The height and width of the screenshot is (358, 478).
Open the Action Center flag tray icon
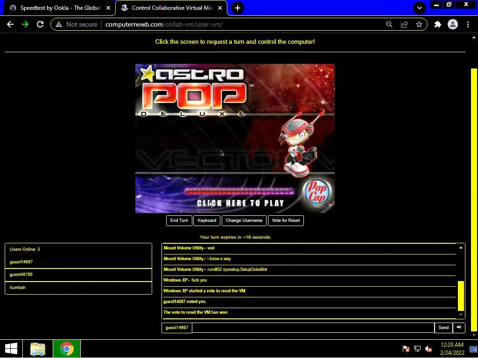pos(406,349)
